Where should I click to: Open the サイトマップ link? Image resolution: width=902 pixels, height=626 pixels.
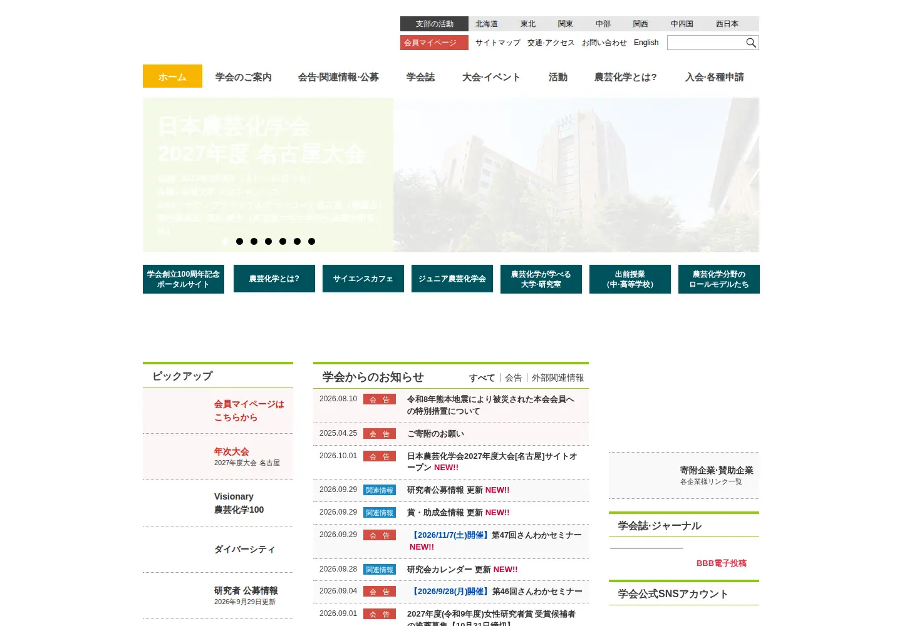pyautogui.click(x=498, y=43)
